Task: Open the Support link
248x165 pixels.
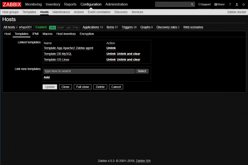Action: tap(204, 5)
